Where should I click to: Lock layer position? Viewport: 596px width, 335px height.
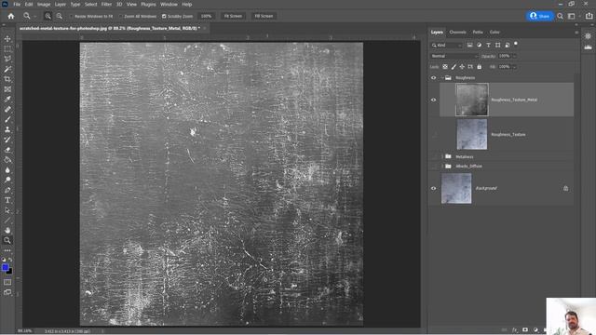(x=462, y=67)
